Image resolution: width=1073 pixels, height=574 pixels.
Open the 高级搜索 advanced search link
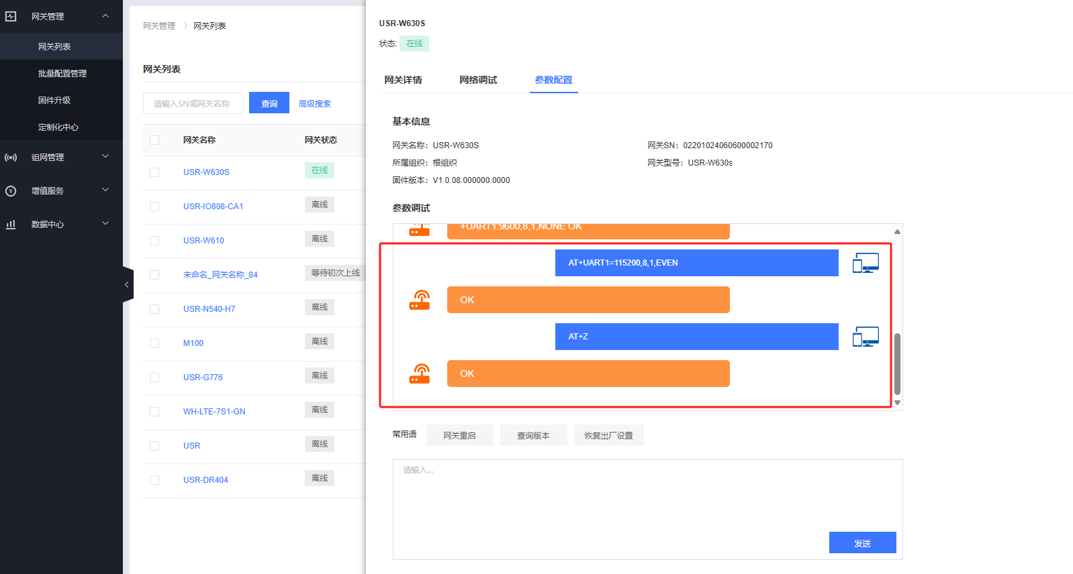[314, 104]
